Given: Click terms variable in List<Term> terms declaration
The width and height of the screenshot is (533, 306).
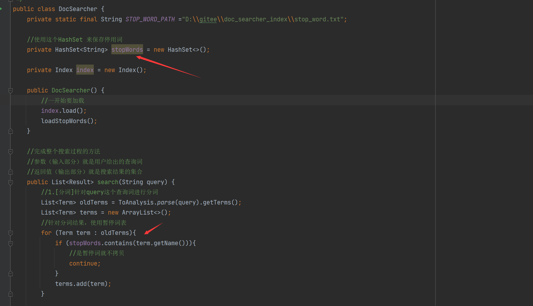Looking at the screenshot, I should [88, 213].
